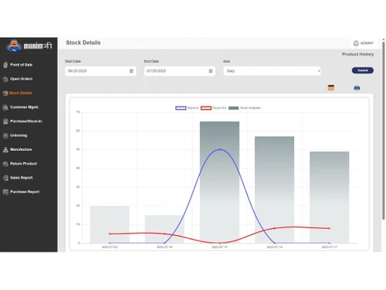Click the Open Orders sidebar icon
Screen dimensions: 386x290
point(5,79)
